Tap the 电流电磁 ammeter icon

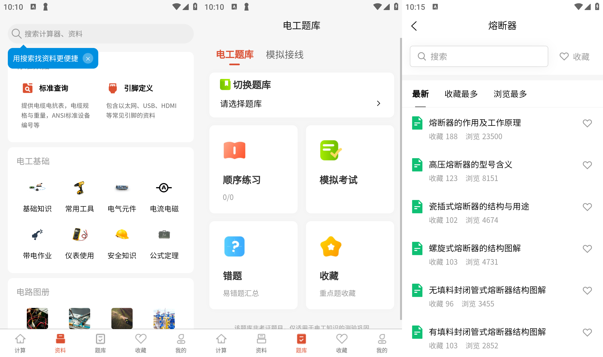(x=164, y=188)
